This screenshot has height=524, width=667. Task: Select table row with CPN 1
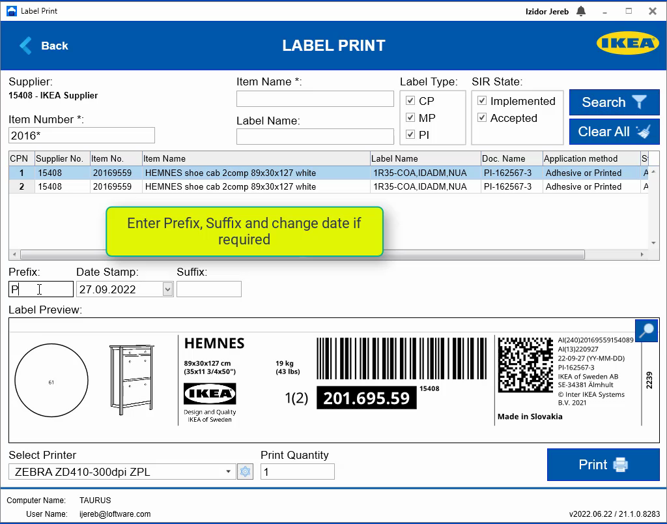[x=328, y=173]
